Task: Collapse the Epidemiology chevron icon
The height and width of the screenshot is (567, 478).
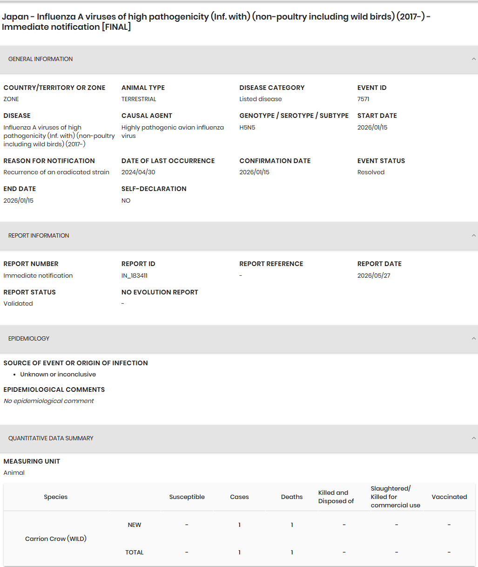Action: pos(474,339)
